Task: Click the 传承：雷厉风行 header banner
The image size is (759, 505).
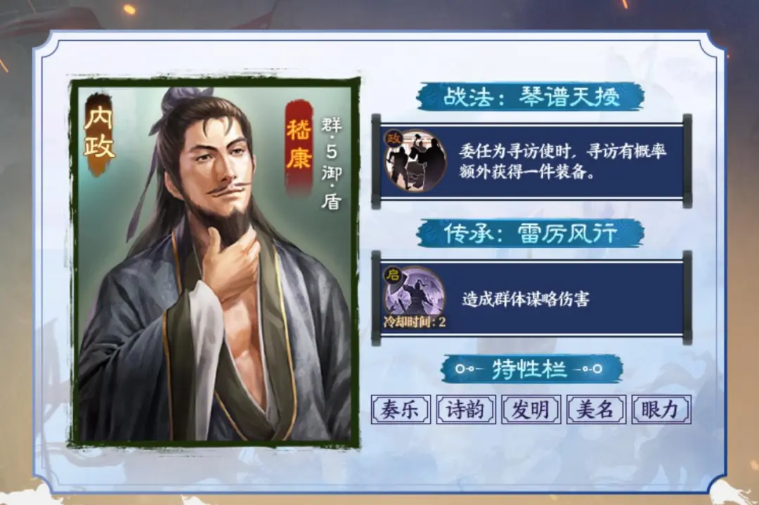Action: [x=531, y=233]
